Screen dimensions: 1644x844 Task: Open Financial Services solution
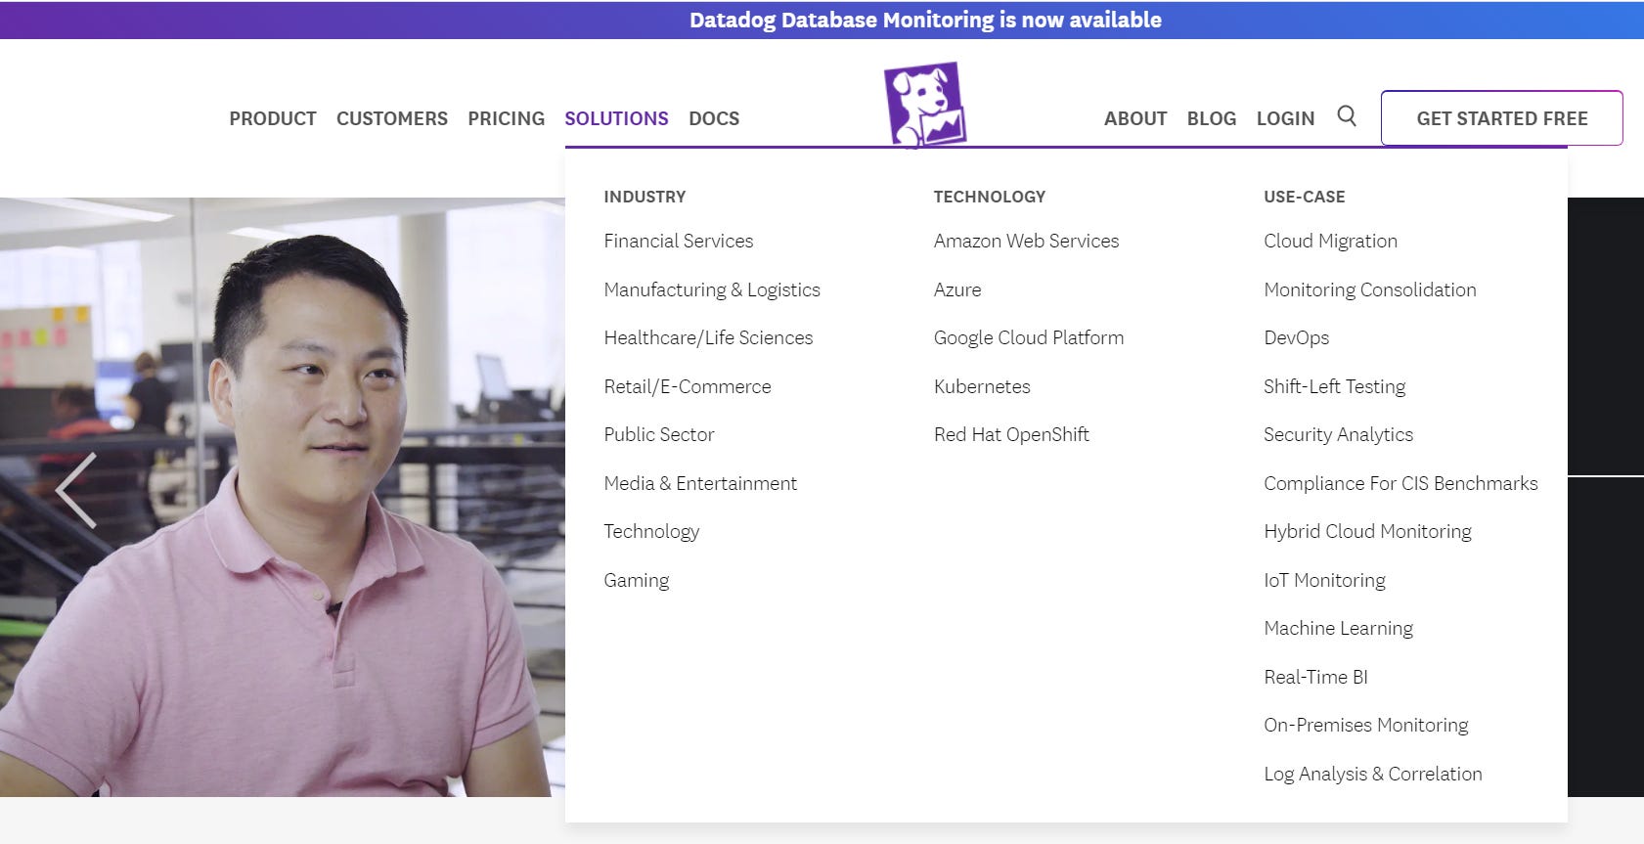[679, 241]
